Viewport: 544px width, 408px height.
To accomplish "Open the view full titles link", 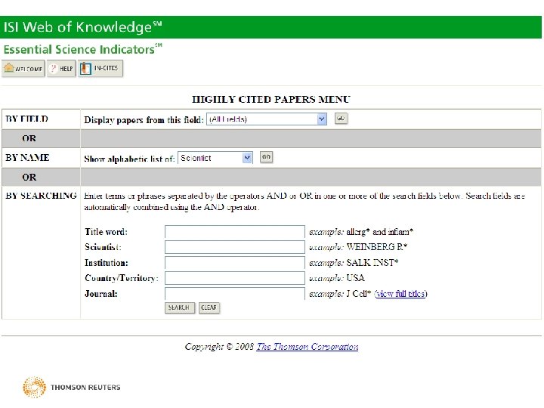I will coord(400,294).
